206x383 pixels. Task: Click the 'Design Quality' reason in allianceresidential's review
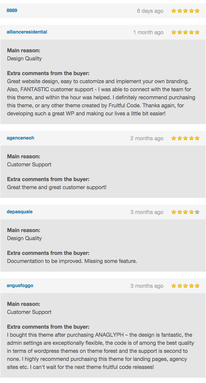coord(24,59)
